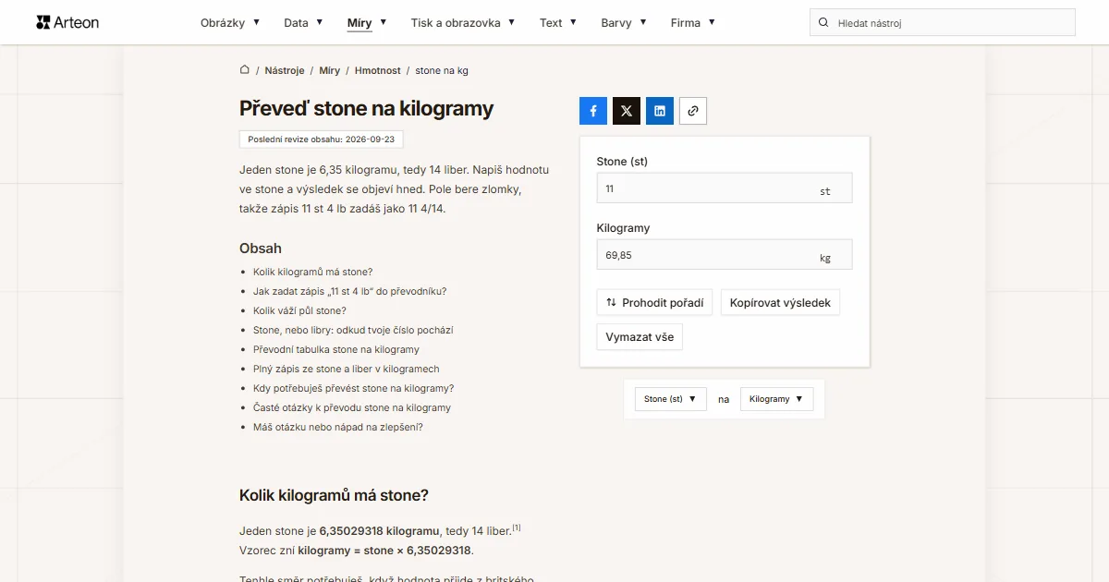
Task: Go to Hmotnost breadcrumb
Action: pos(378,70)
